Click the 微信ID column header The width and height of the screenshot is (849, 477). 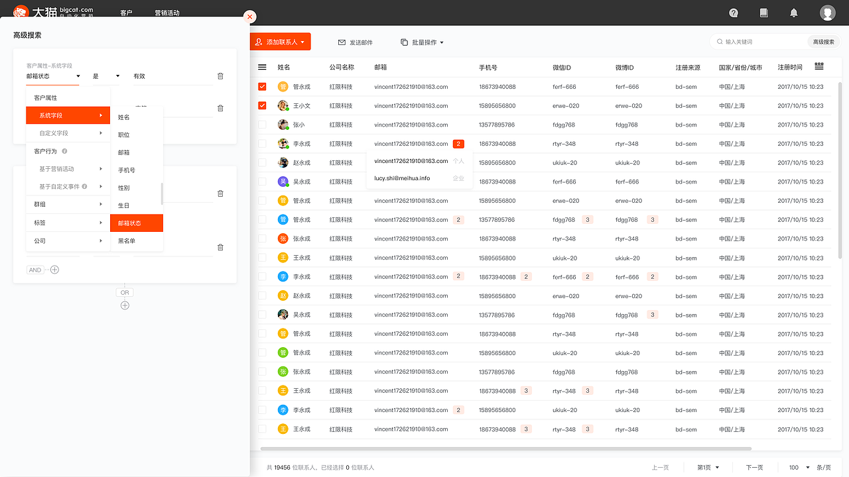562,68
